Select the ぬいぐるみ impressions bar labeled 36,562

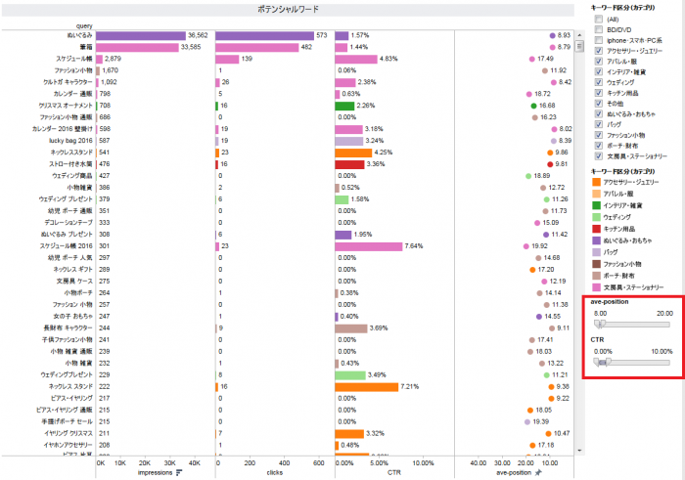click(141, 35)
